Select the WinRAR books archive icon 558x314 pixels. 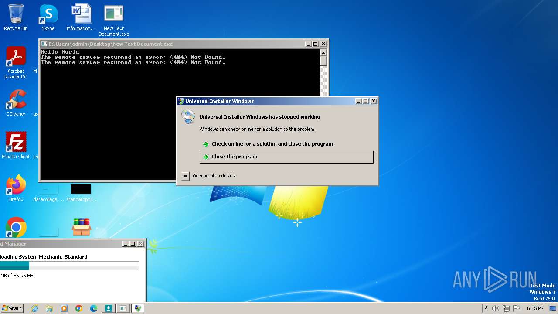tap(82, 227)
